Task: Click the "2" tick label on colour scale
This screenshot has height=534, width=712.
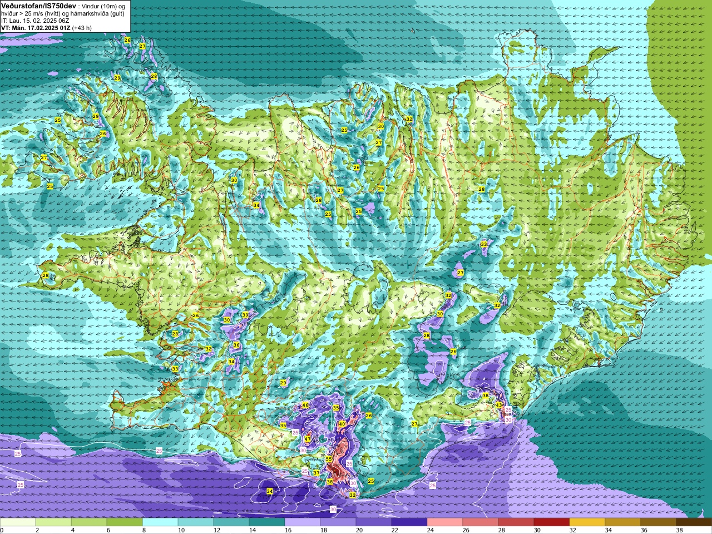Action: 37,530
